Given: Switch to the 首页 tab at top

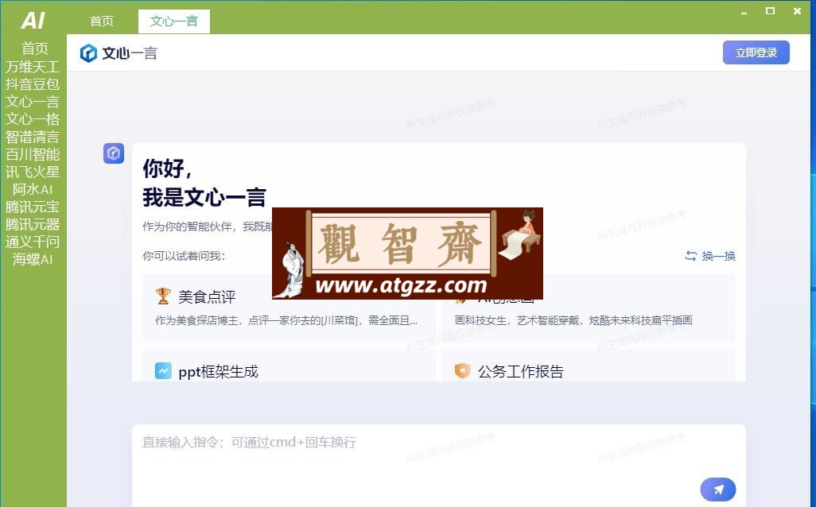Looking at the screenshot, I should click(x=102, y=21).
